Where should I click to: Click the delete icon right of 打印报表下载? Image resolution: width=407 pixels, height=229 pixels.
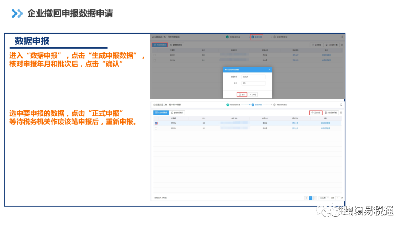341,113
